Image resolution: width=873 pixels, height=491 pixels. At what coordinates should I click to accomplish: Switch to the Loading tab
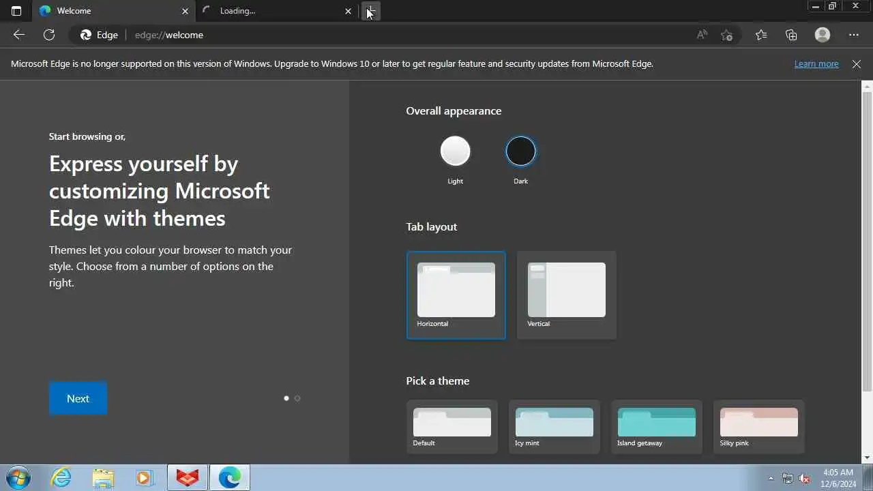click(278, 11)
